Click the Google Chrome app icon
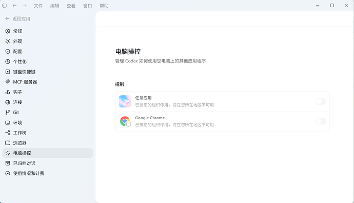This screenshot has width=354, height=203. (x=125, y=121)
